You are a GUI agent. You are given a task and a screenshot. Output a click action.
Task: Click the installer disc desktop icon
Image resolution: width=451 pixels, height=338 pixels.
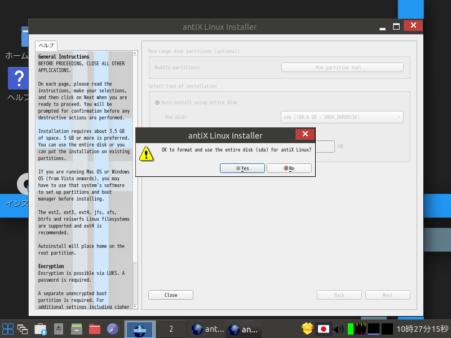pyautogui.click(x=23, y=184)
